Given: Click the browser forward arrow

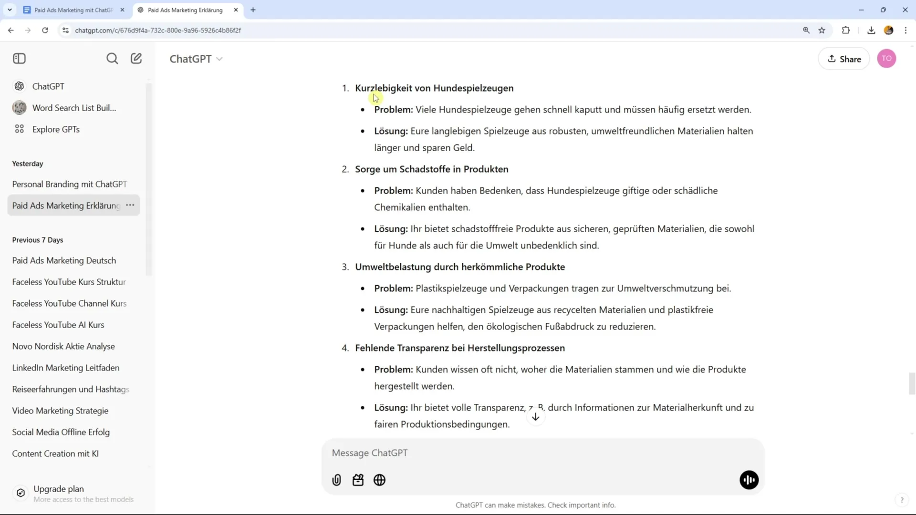Looking at the screenshot, I should pyautogui.click(x=28, y=30).
